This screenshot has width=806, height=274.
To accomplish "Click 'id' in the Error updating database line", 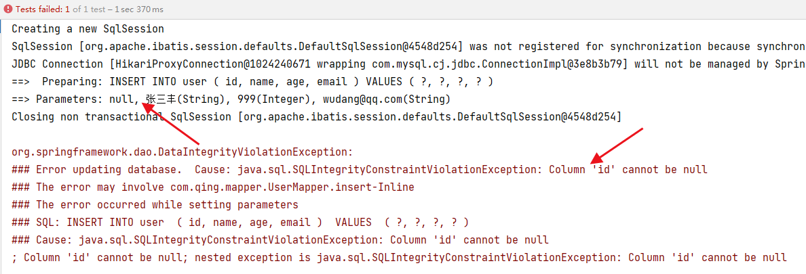I will point(602,170).
